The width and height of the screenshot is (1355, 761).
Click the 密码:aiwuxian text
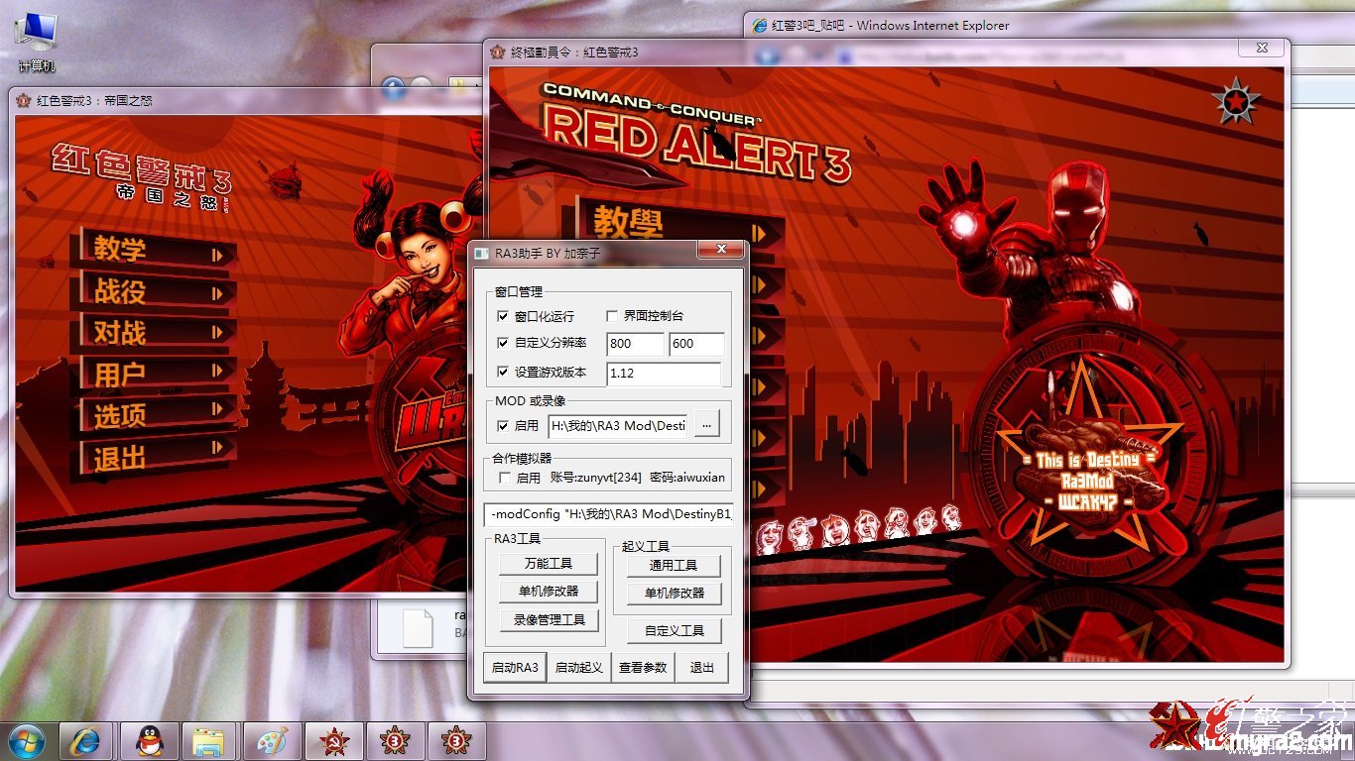pos(687,478)
